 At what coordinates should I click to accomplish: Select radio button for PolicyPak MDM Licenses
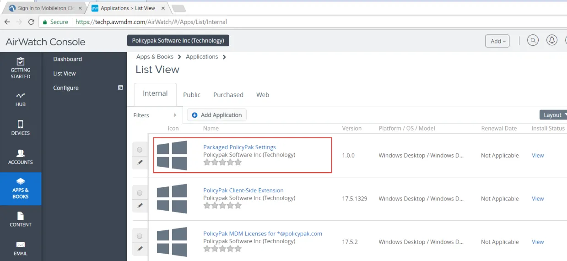click(x=140, y=236)
